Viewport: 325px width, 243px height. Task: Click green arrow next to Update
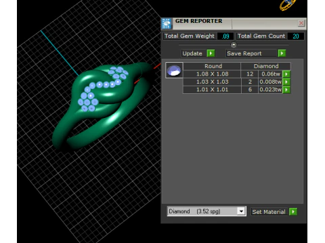(211, 53)
